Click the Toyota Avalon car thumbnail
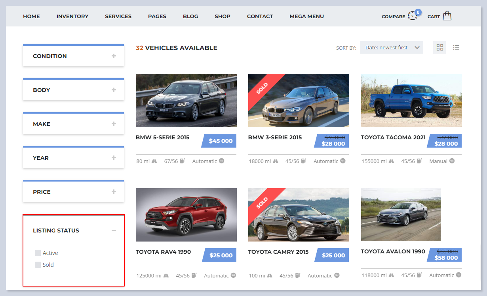This screenshot has width=487, height=296. pos(401,215)
